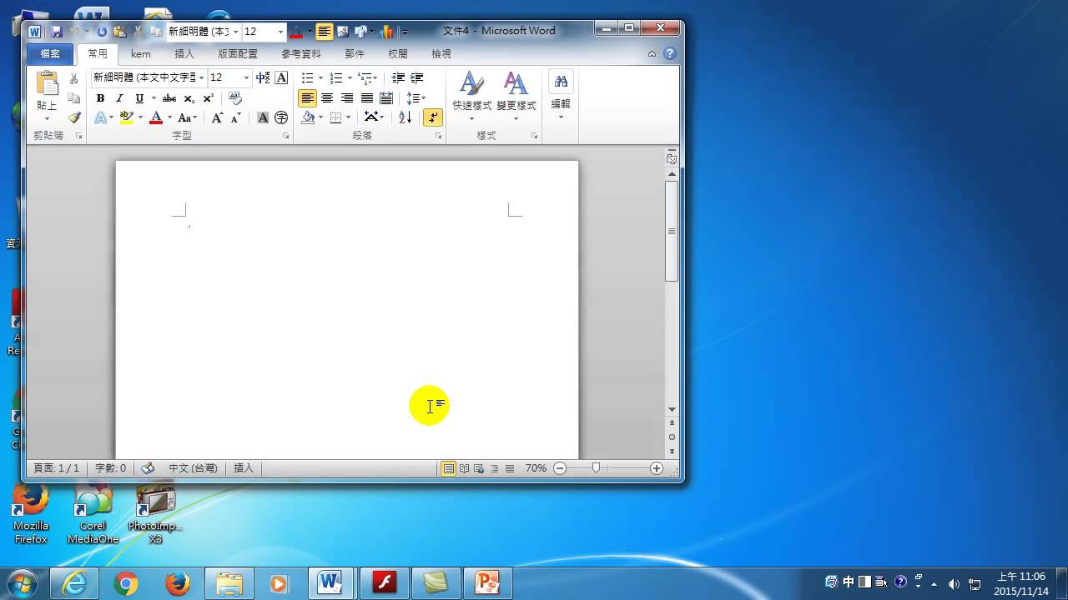Click the character border A icon
Viewport: 1068px width, 600px height.
281,77
